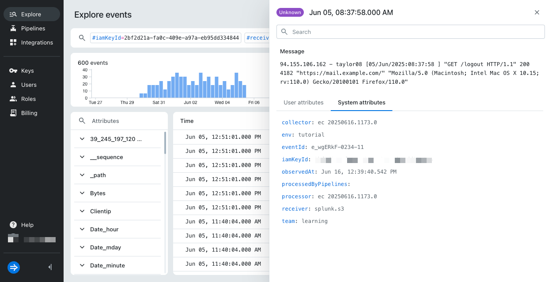Click the search field in details panel
Image resolution: width=552 pixels, height=282 pixels.
point(411,32)
